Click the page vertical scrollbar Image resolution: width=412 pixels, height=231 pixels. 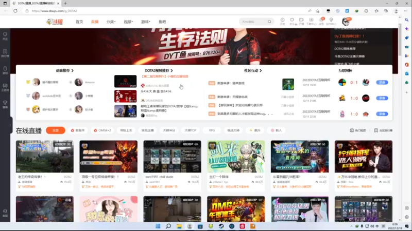(400, 40)
